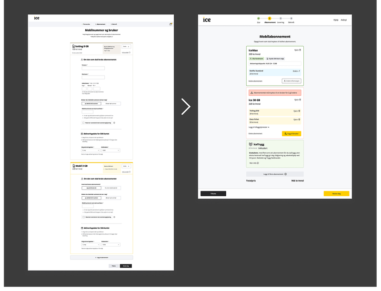Click 'Legg til flere abonnement' button
381x291 pixels.
275,174
